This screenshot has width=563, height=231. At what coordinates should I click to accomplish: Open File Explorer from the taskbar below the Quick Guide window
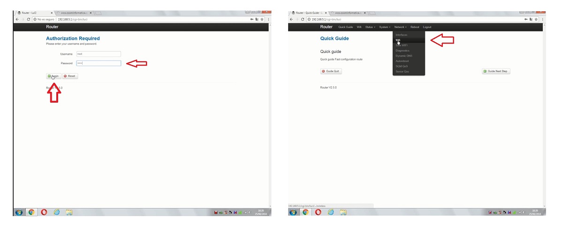[x=343, y=212]
